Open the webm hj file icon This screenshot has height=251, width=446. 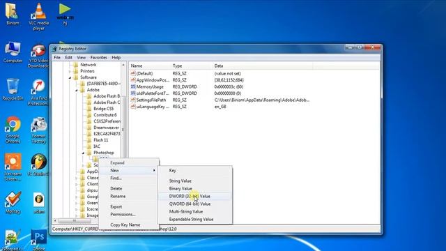(65, 14)
